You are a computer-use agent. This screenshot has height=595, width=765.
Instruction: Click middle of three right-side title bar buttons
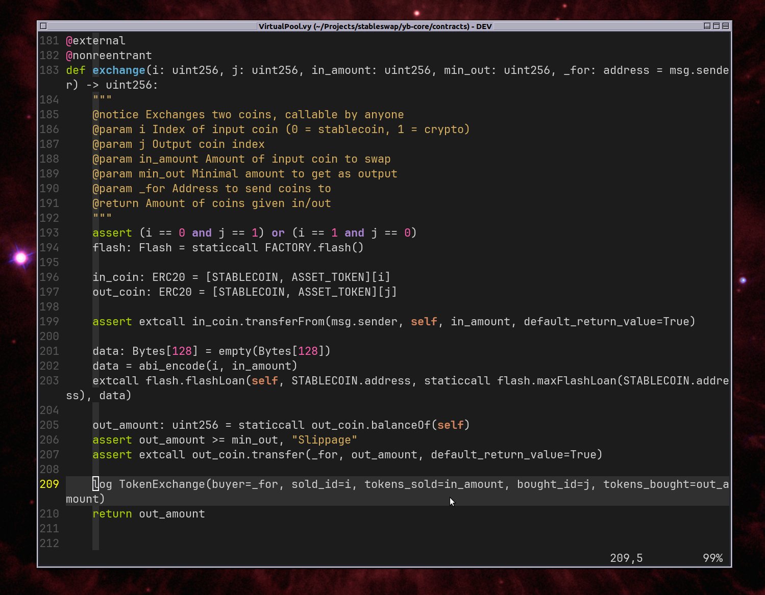[716, 26]
